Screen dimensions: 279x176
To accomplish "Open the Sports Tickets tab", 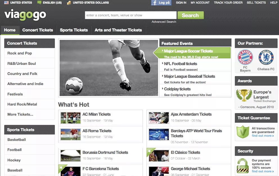I will [74, 30].
